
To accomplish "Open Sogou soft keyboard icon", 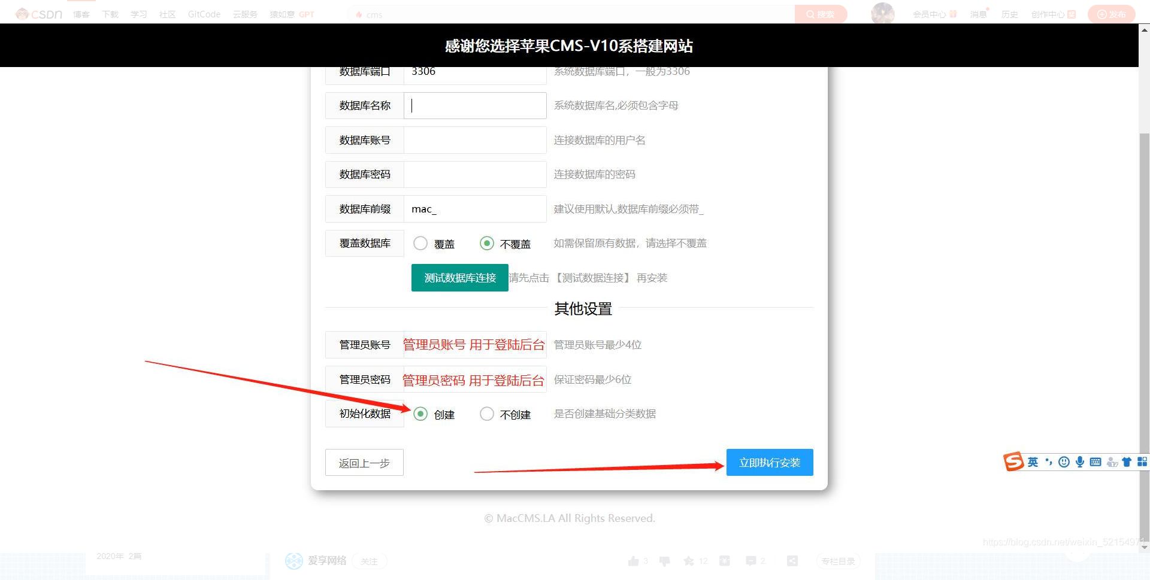I will (1095, 462).
